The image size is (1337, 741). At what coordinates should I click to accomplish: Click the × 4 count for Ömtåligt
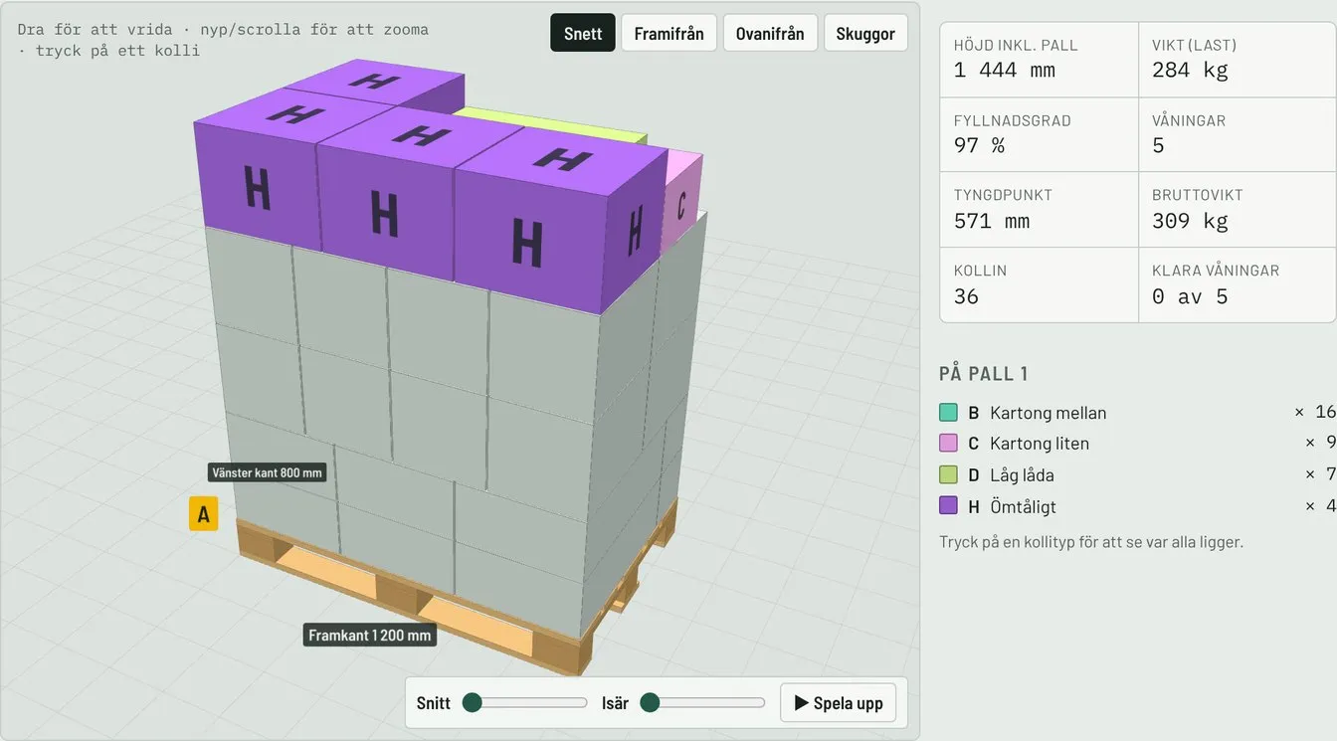1320,506
